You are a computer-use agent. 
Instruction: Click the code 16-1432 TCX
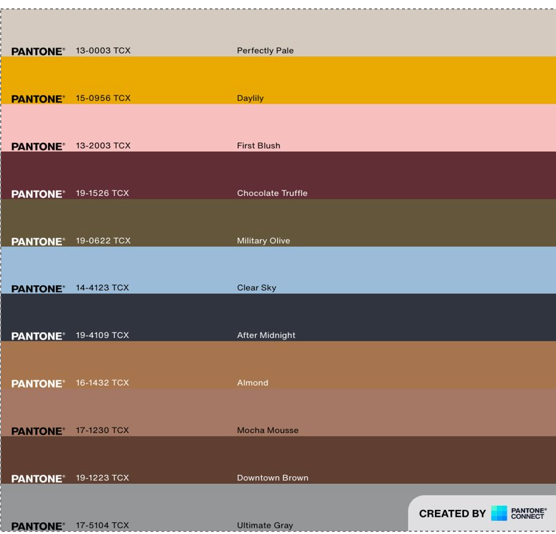point(102,383)
